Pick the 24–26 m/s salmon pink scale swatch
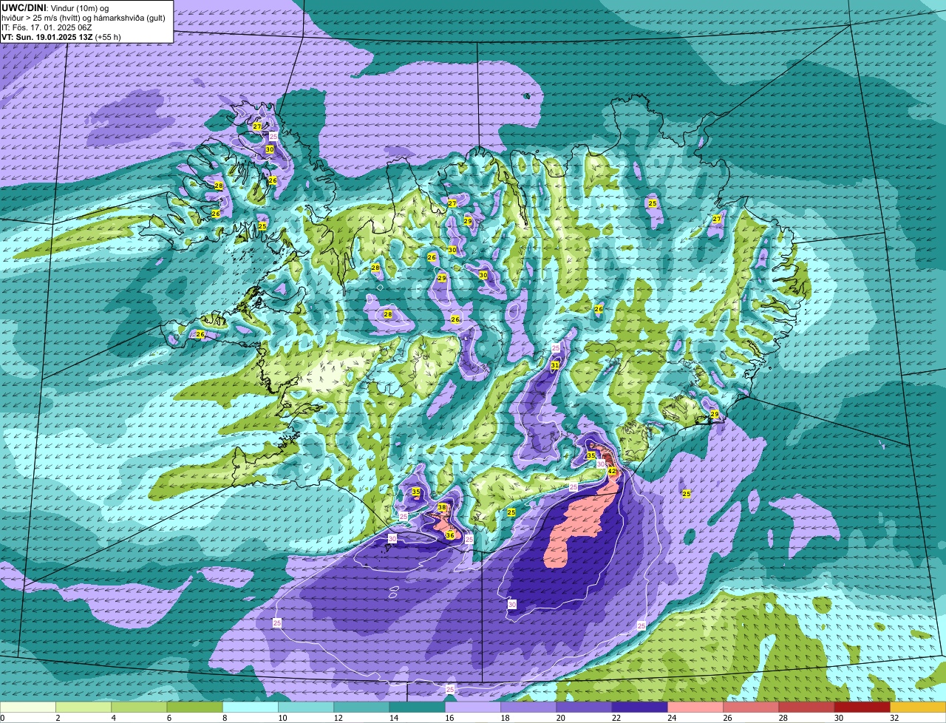This screenshot has width=946, height=723. [695, 707]
